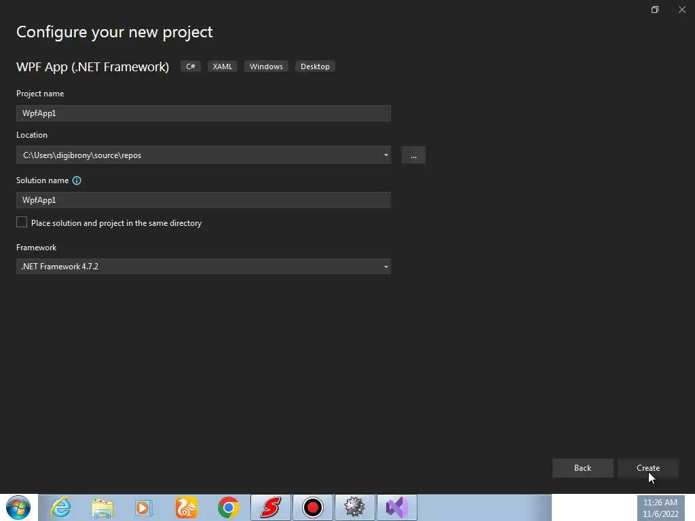Close the Configure your new project window
This screenshot has width=695, height=521.
pyautogui.click(x=682, y=9)
